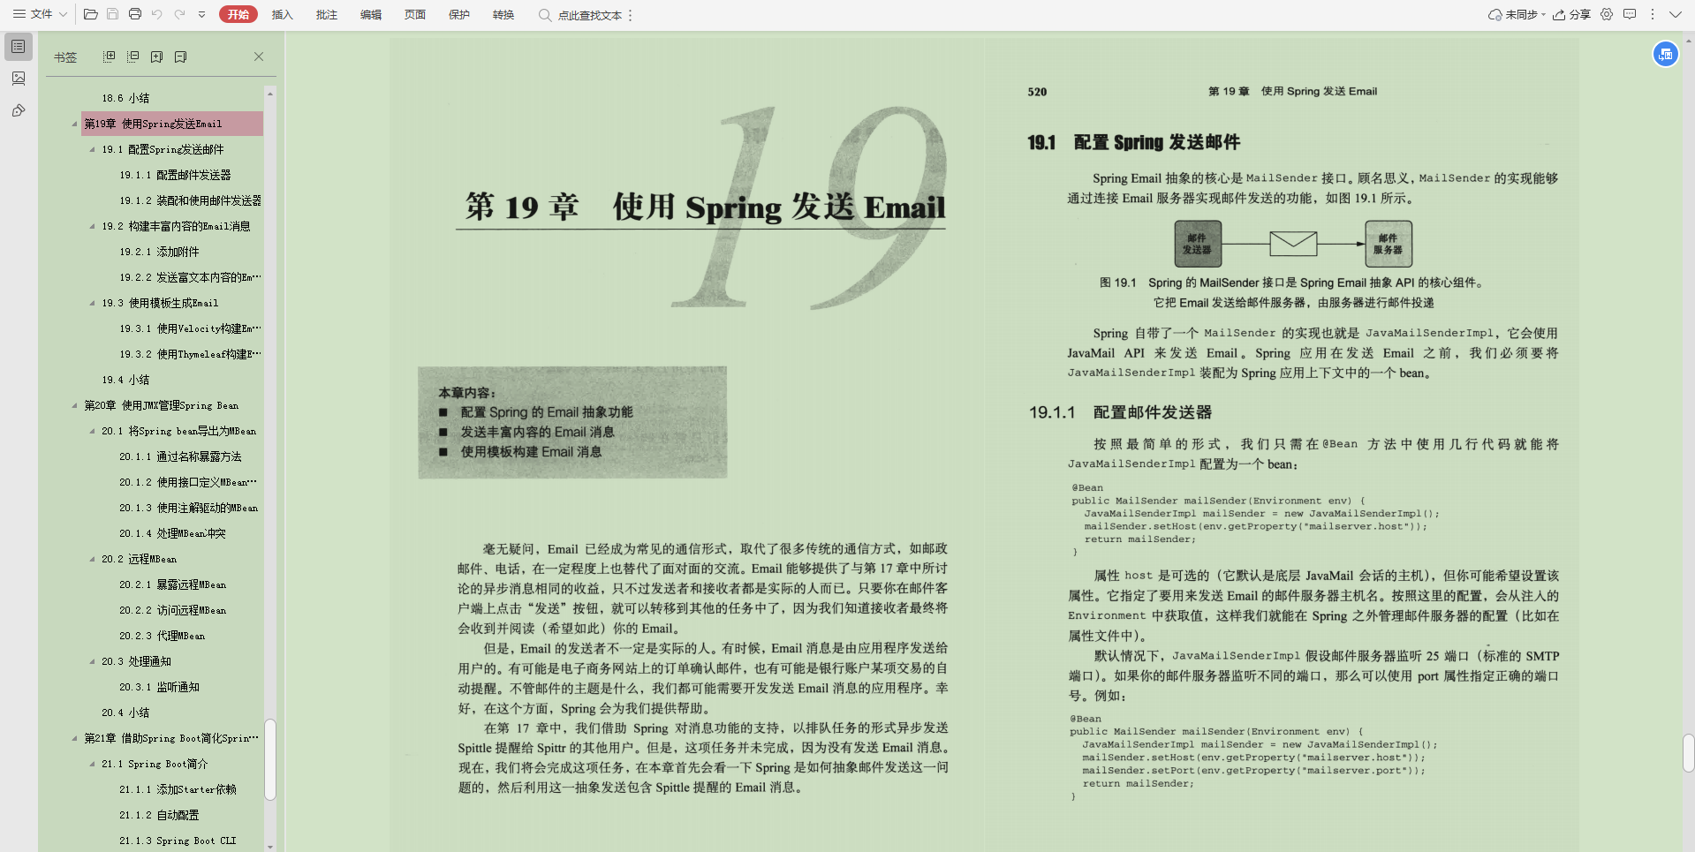The width and height of the screenshot is (1695, 852).
Task: Open a file with the folder icon
Action: [x=90, y=14]
